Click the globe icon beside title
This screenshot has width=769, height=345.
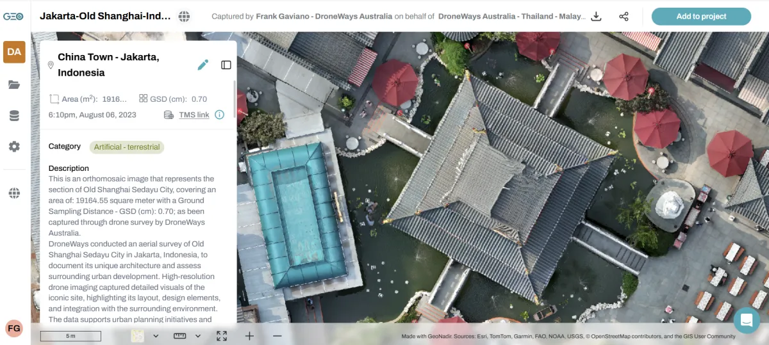184,16
